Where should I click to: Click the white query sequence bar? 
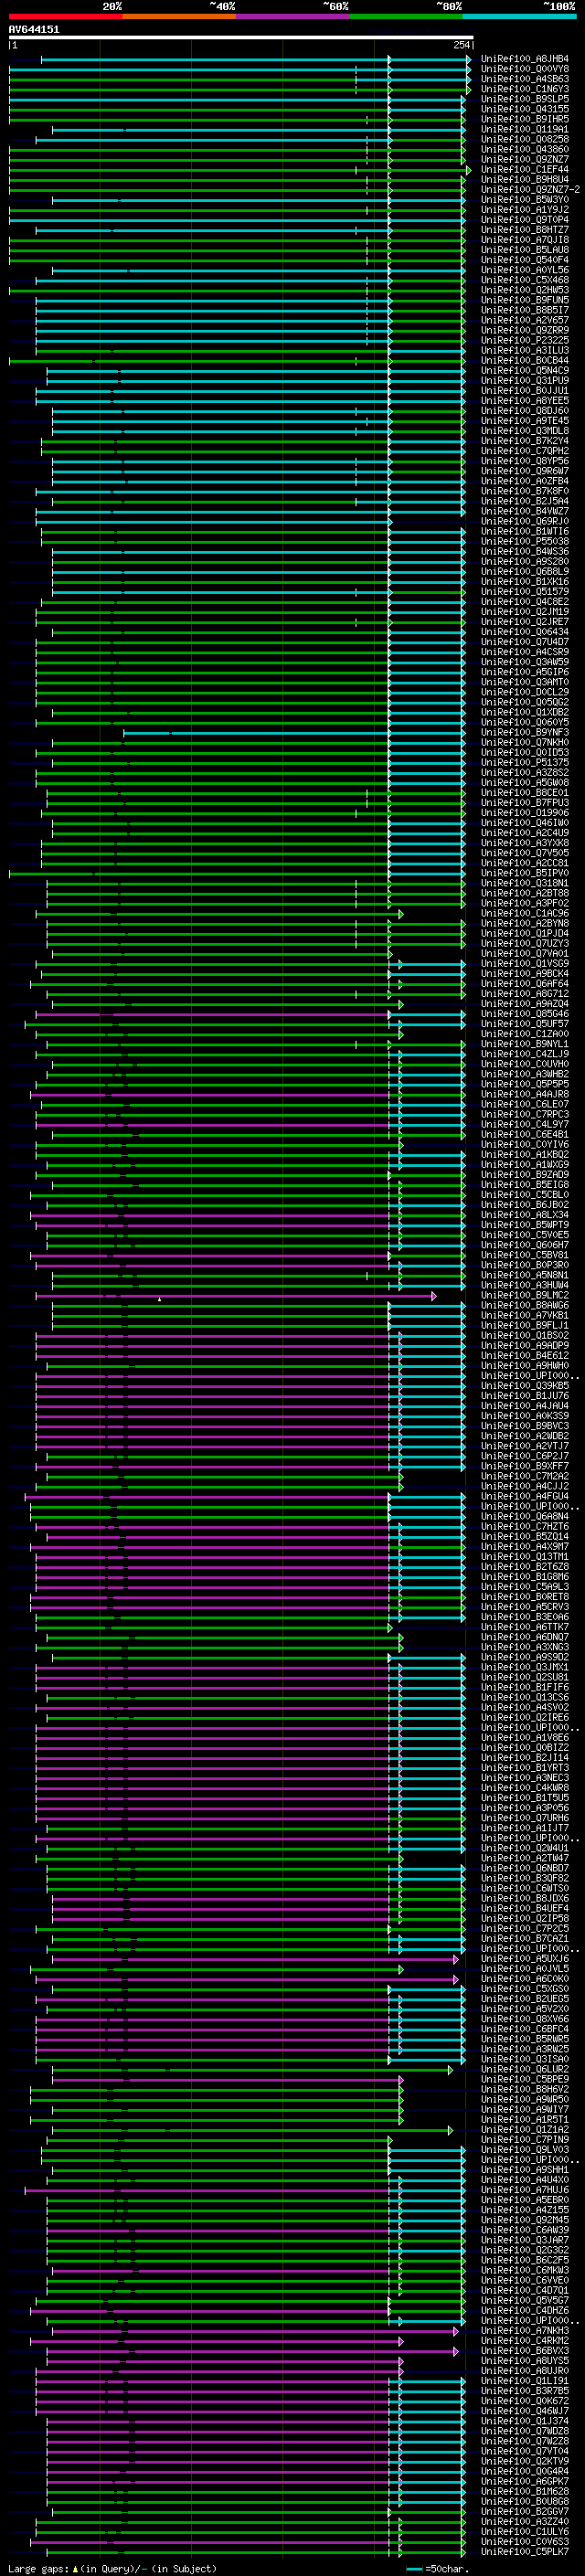[x=241, y=38]
